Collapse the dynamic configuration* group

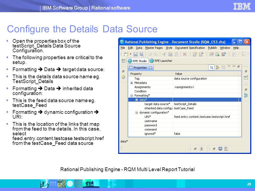pyautogui.click(x=137, y=112)
